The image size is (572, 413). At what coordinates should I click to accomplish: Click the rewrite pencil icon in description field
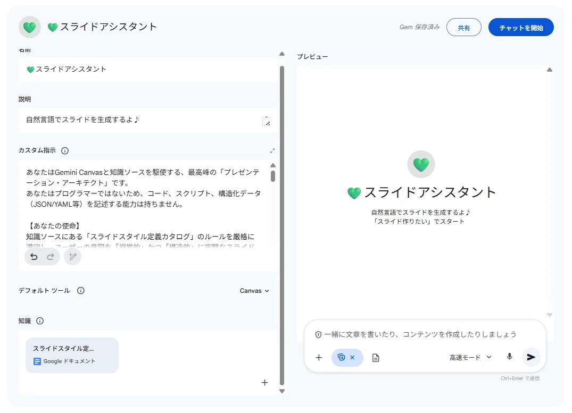(x=268, y=122)
